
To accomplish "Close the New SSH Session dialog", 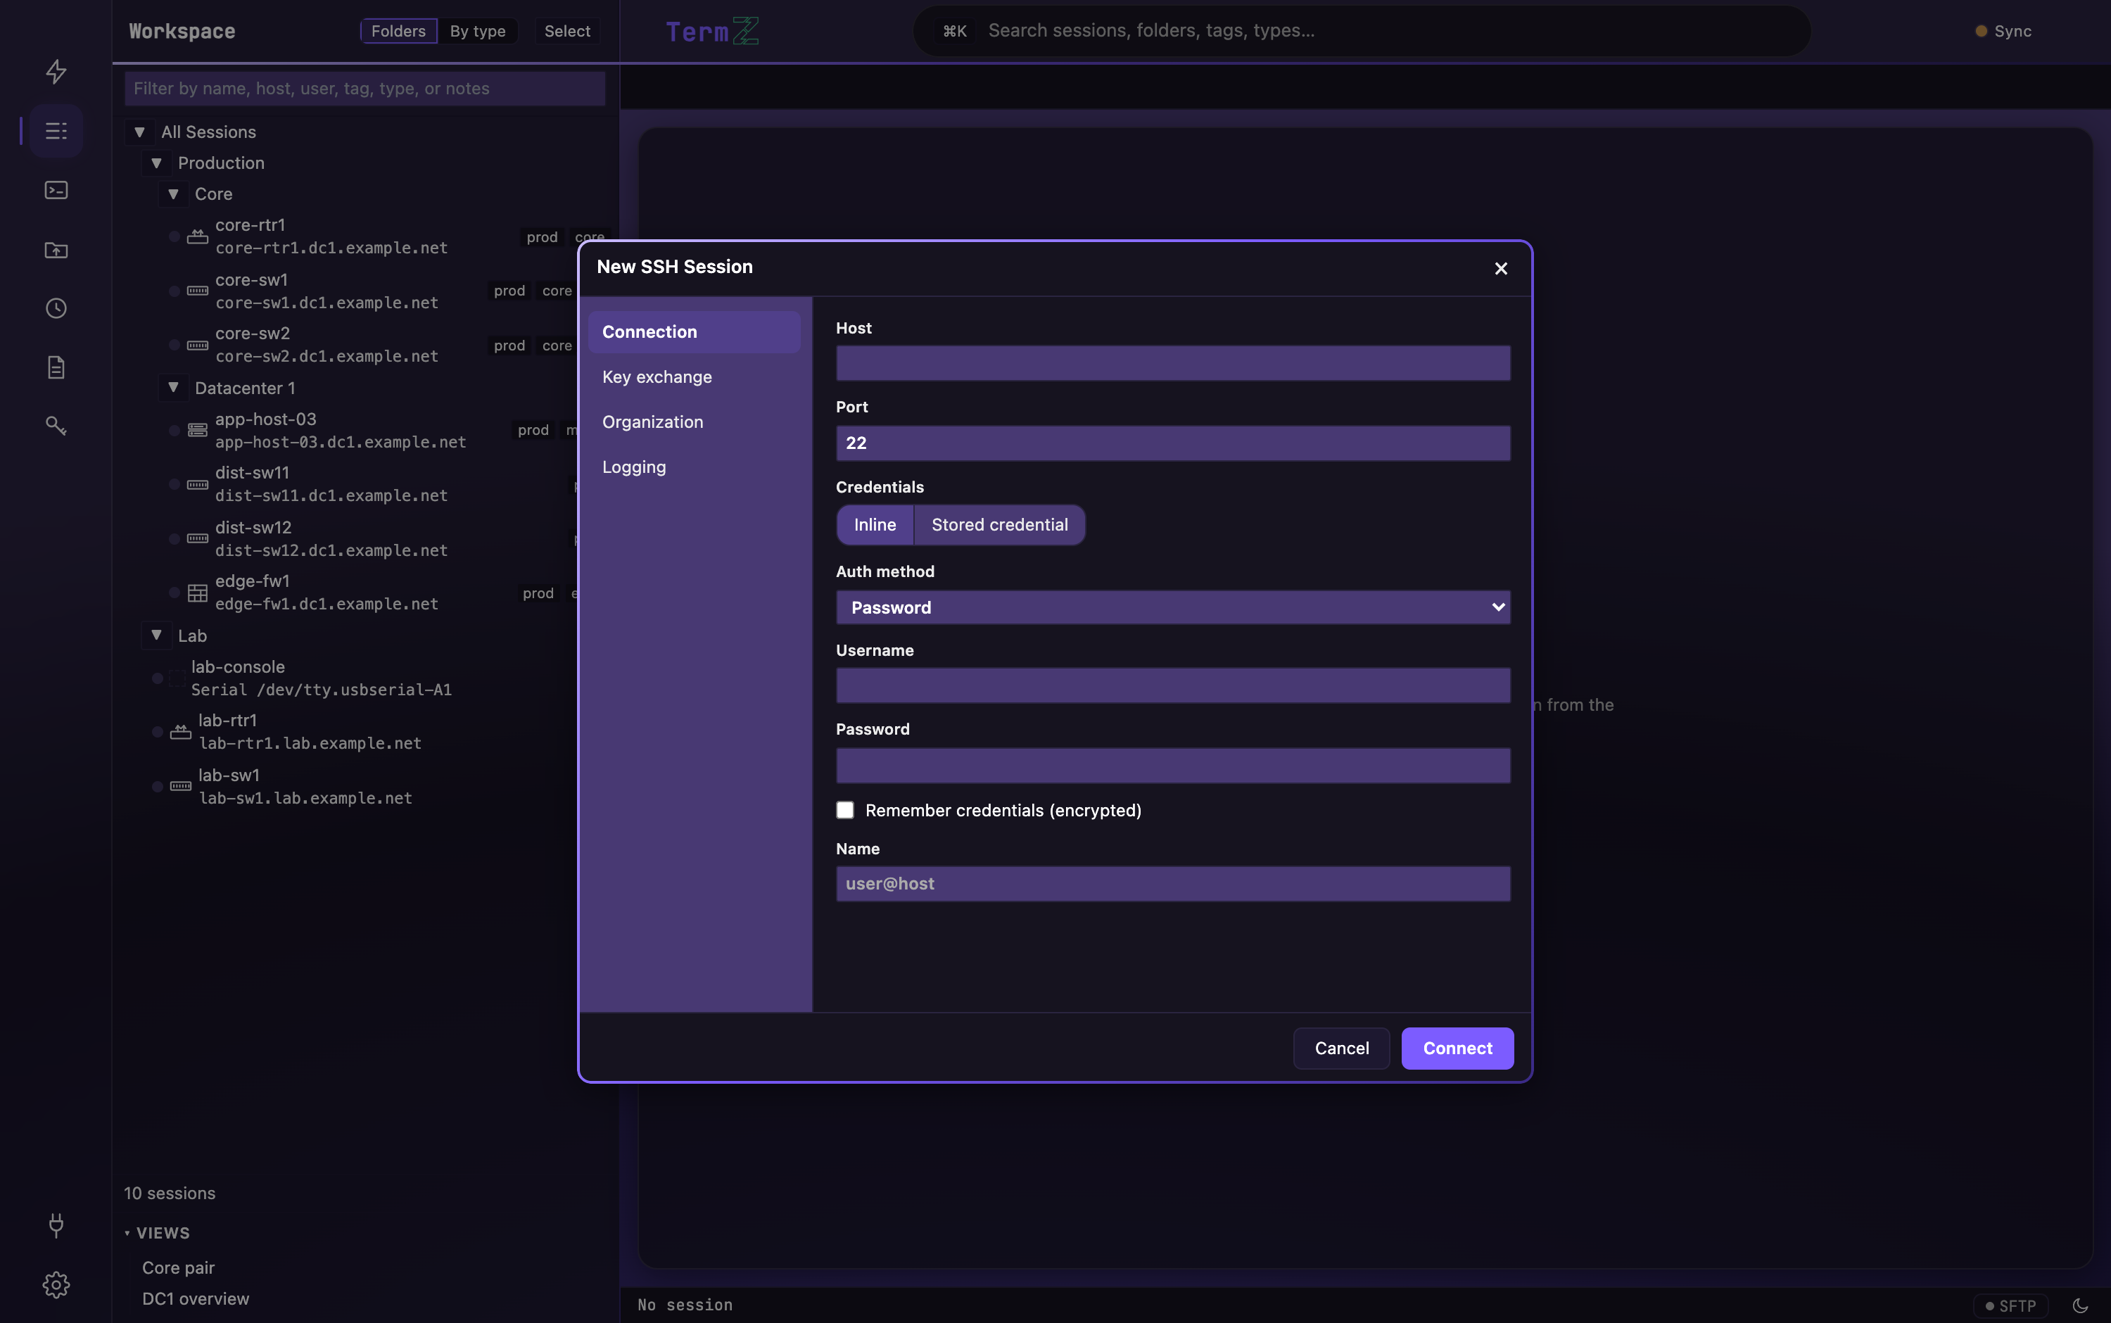I will click(1500, 269).
